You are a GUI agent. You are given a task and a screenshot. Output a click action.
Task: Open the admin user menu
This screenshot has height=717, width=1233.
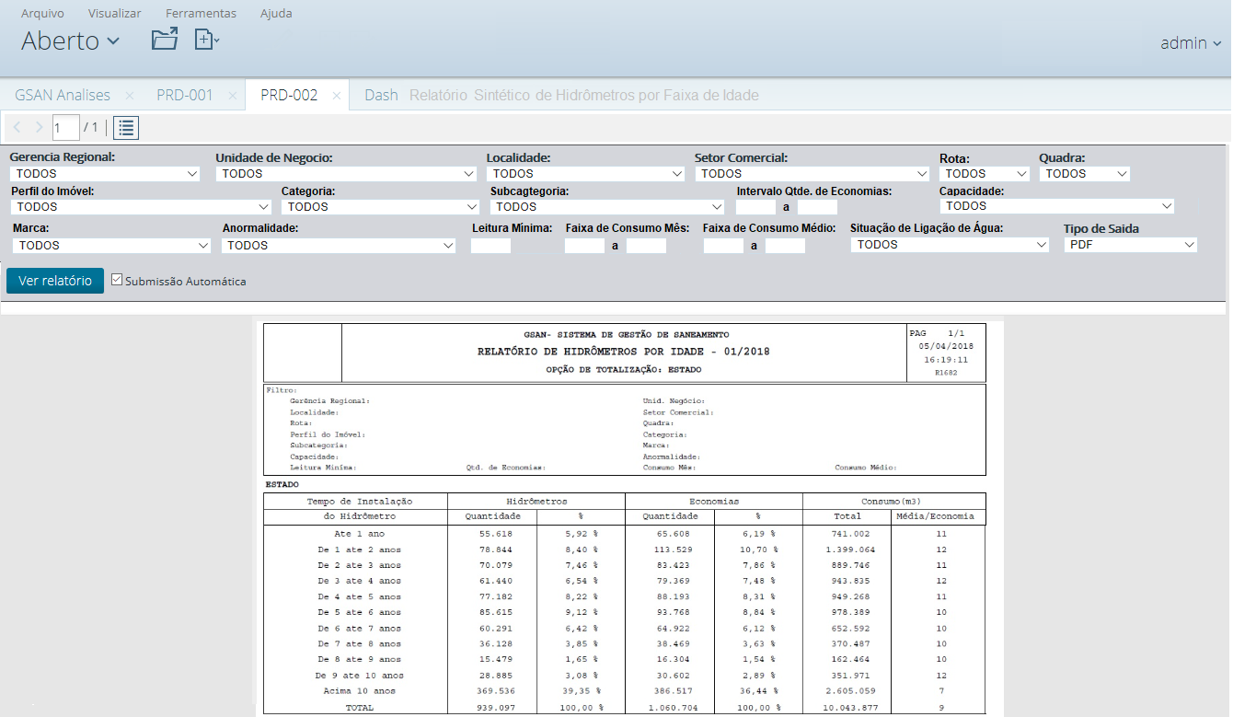pos(1190,42)
